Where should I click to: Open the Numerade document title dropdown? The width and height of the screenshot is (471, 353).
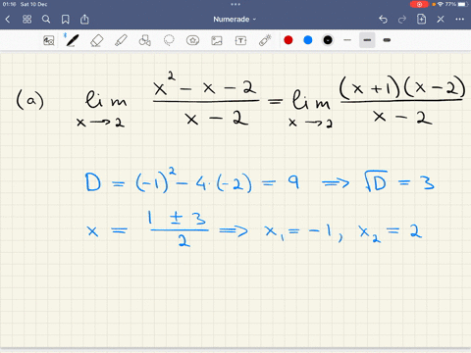pyautogui.click(x=235, y=20)
